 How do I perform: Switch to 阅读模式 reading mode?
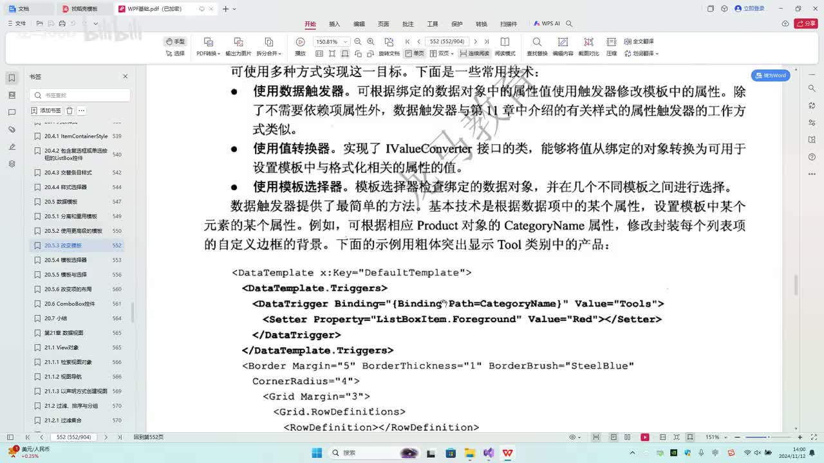(505, 53)
